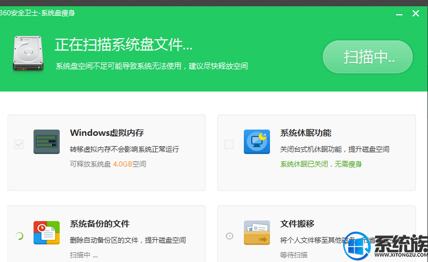
Task: Click the system backup files icon
Action: 47,232
